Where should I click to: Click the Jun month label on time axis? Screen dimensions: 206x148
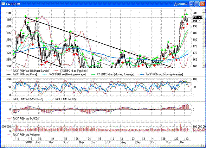coord(94,142)
